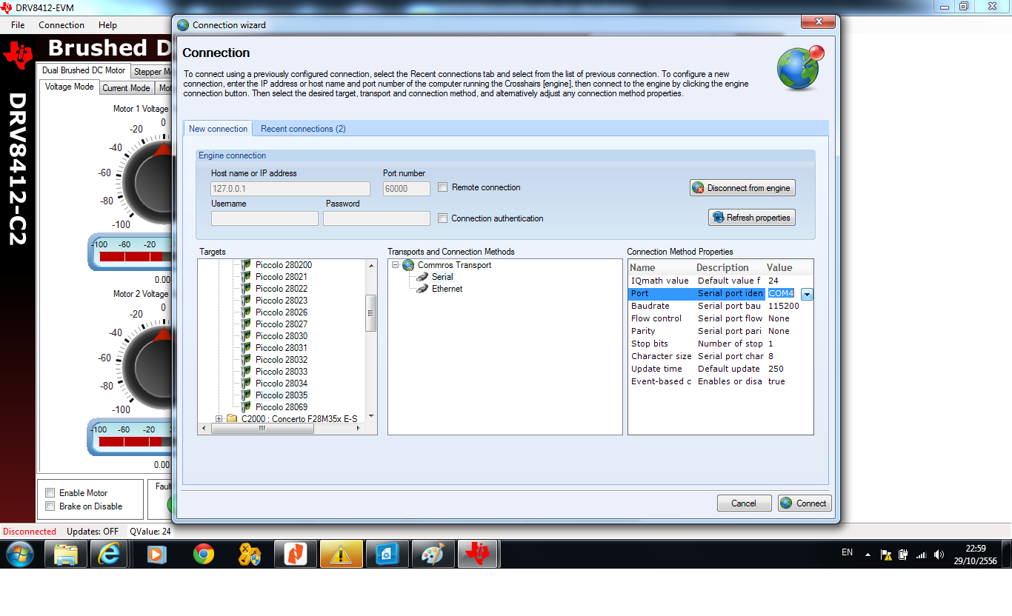
Task: Select the Piccolo 28030 chip icon
Action: click(246, 336)
